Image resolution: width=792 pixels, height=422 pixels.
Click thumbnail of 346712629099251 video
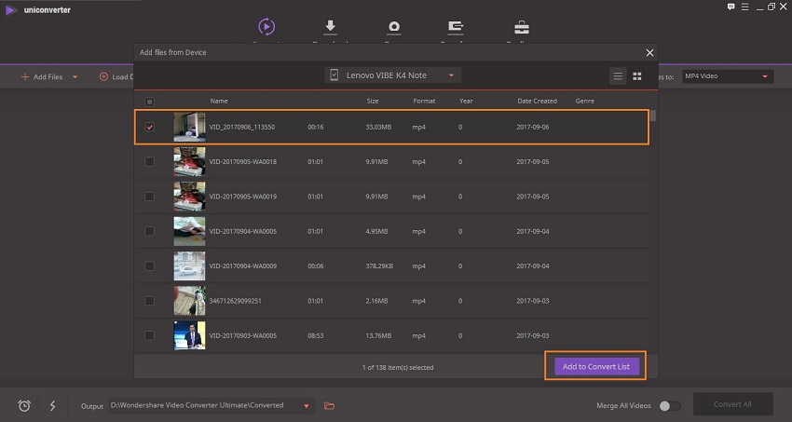(x=189, y=301)
